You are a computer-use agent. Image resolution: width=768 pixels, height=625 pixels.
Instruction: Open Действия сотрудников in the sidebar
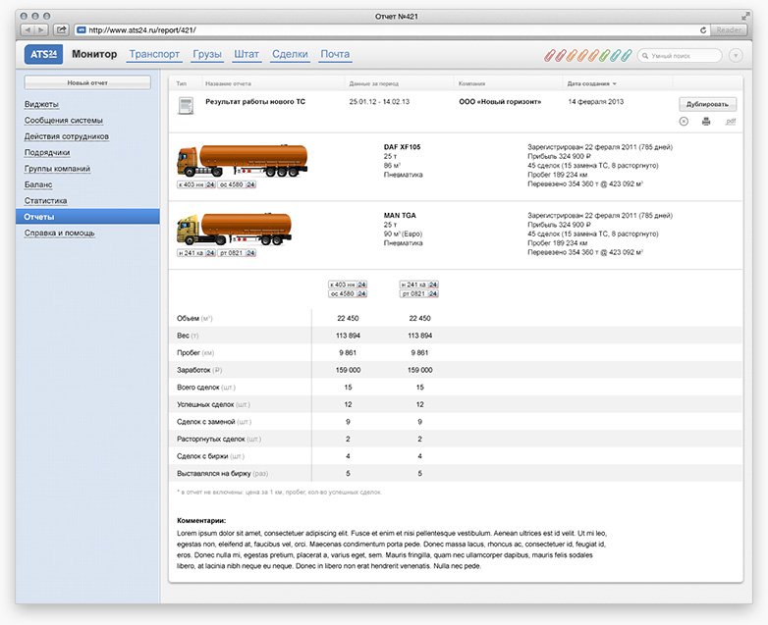point(67,136)
